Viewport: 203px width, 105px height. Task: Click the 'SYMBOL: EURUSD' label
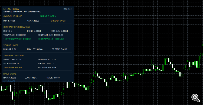pos(13,16)
